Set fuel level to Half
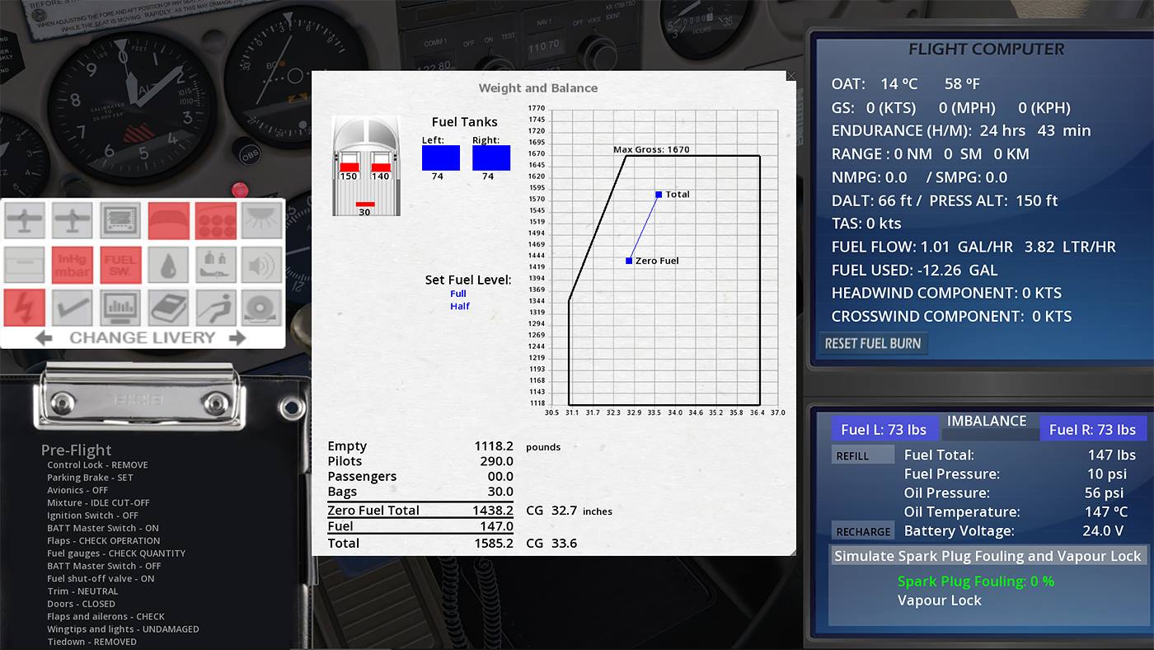1154x650 pixels. tap(459, 306)
